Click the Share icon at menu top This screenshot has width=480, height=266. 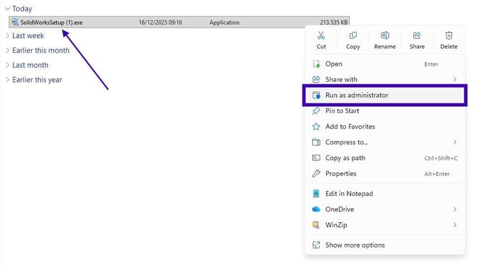click(x=417, y=36)
